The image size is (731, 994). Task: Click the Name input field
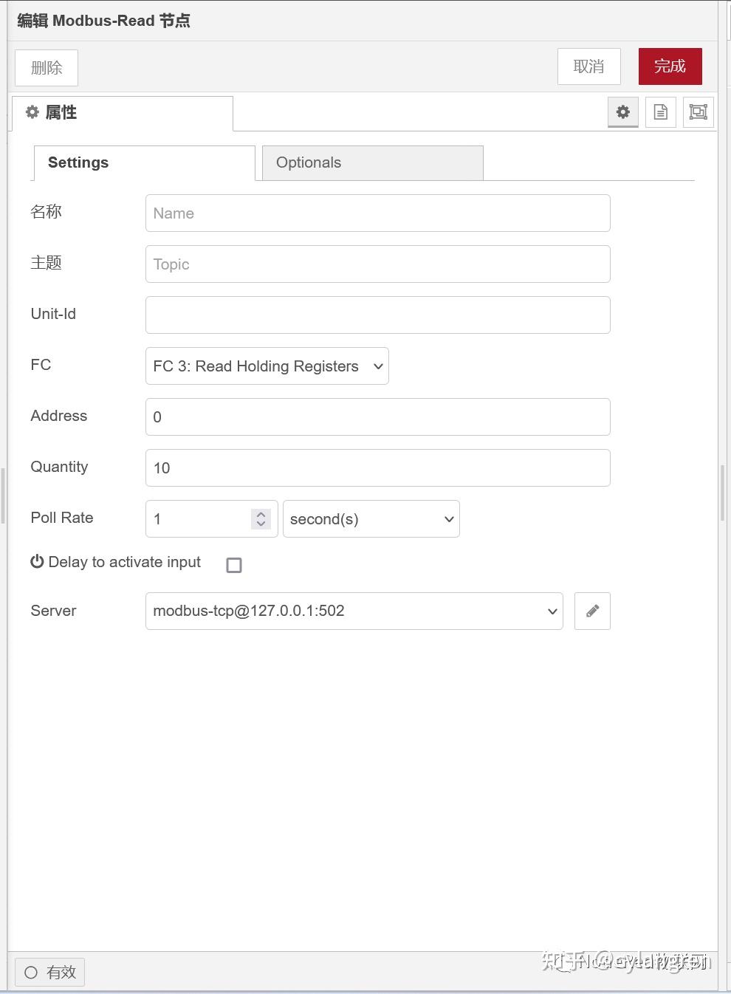pyautogui.click(x=377, y=213)
